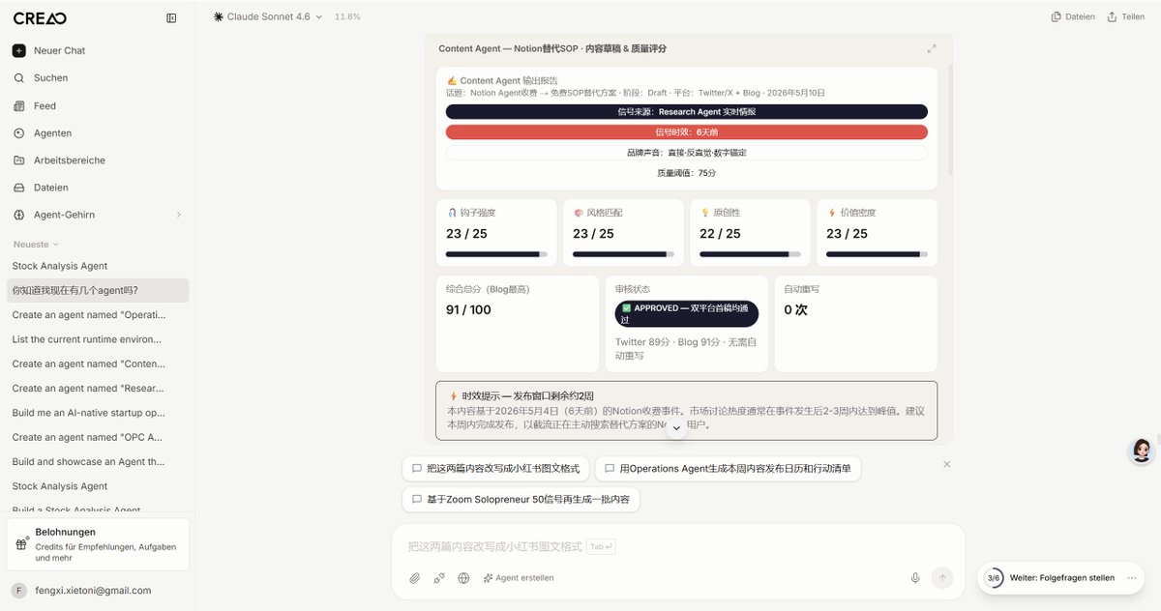
Task: Expand the Content Agent card fullscreen
Action: tap(932, 48)
